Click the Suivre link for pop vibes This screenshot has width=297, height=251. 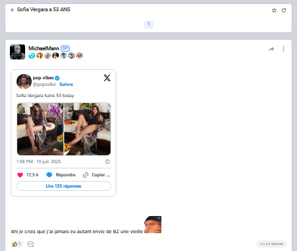point(66,85)
